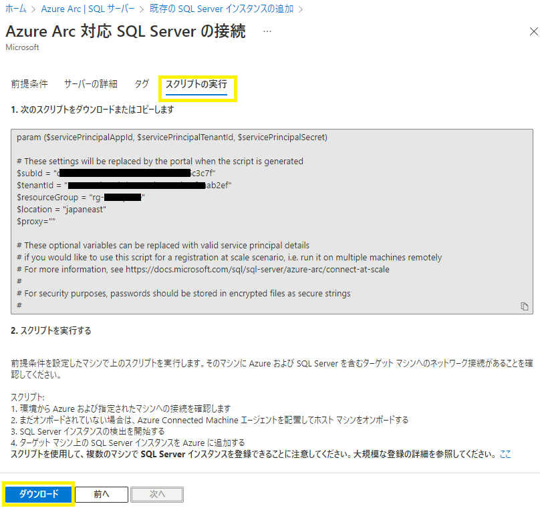Click heading 1. 次のスクリプトをダウンロードまたはコピーします

tap(92, 109)
